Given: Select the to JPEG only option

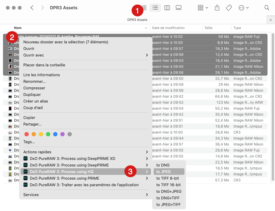Looking at the screenshot, I should coord(169,172).
